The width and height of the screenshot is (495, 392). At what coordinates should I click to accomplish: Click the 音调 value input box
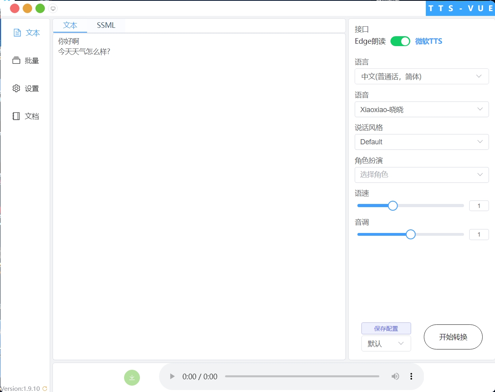coord(479,235)
